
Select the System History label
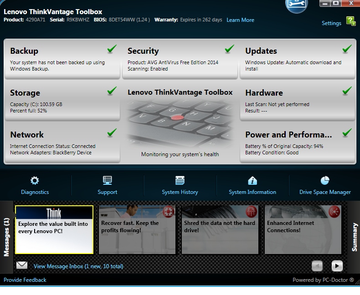click(x=180, y=192)
